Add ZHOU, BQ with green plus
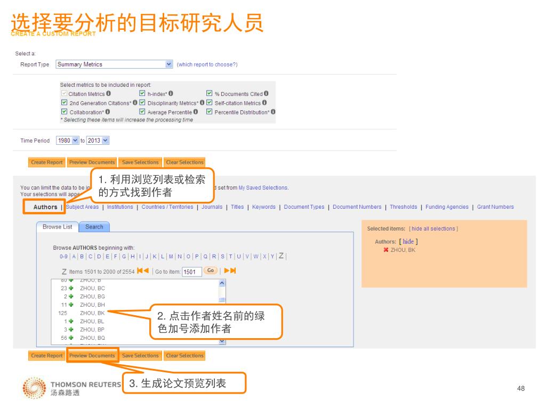 tap(71, 338)
